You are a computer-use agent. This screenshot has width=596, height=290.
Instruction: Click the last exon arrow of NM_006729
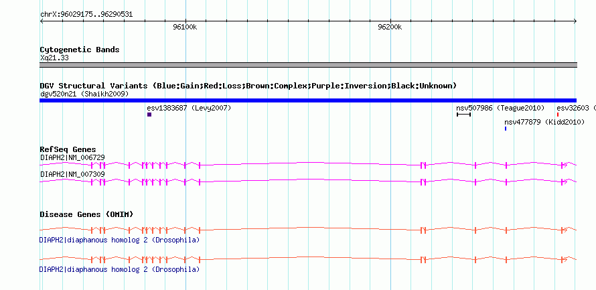point(564,165)
